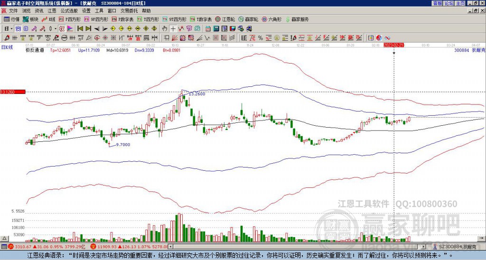Click the circled 金 gold icon
The height and width of the screenshot is (260, 486).
tap(277, 38)
